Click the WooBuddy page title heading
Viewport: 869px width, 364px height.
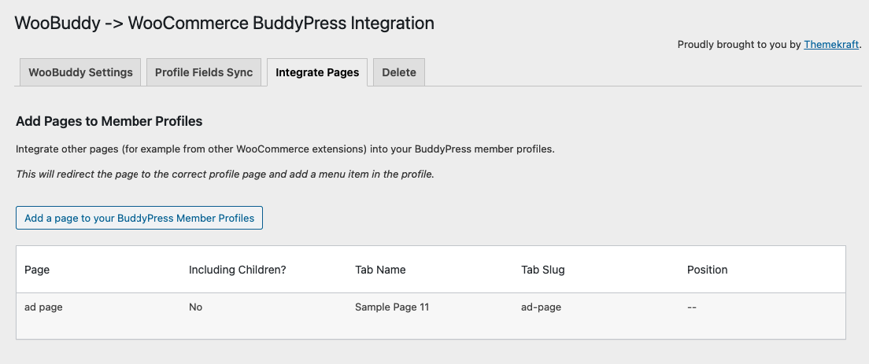tap(224, 24)
